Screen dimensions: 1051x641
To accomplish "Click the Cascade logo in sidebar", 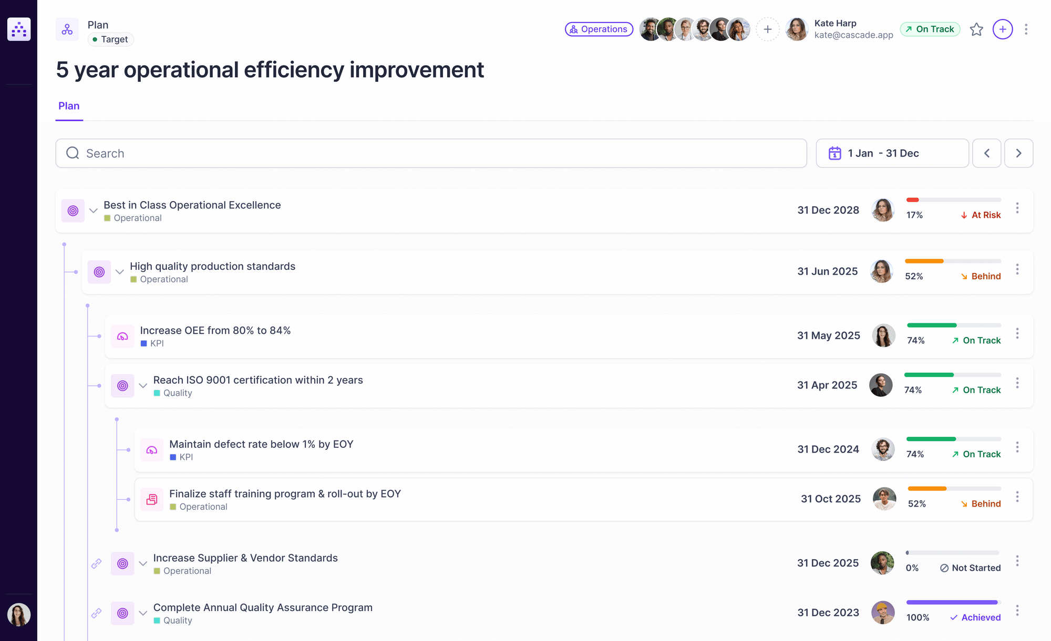I will click(x=19, y=29).
